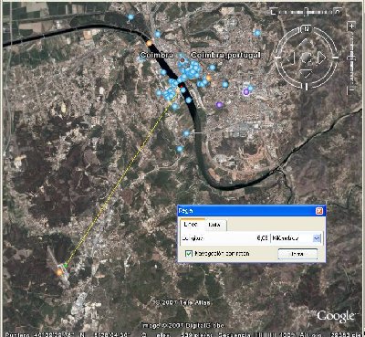Click the purple placemark adjacent to a blue one
365x337 pixels.
[246, 92]
